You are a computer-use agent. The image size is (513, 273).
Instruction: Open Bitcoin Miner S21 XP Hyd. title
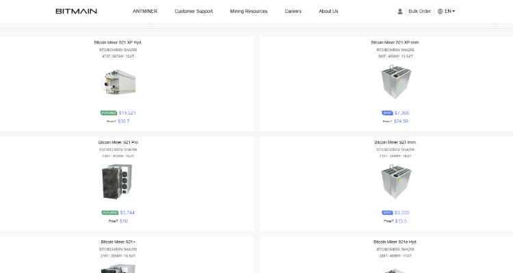(118, 42)
